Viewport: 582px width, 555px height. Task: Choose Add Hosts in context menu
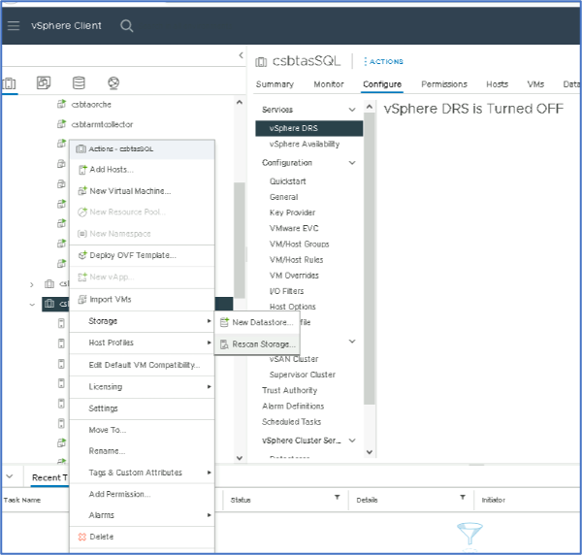111,170
